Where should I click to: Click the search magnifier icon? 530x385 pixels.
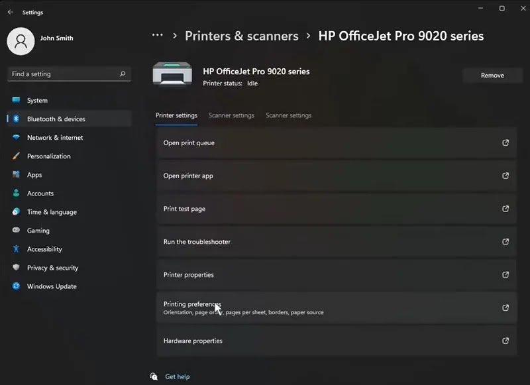[123, 74]
